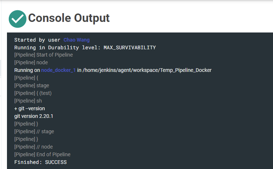Click the [Pipeline] // stage line
Image resolution: width=273 pixels, height=169 pixels.
point(34,131)
